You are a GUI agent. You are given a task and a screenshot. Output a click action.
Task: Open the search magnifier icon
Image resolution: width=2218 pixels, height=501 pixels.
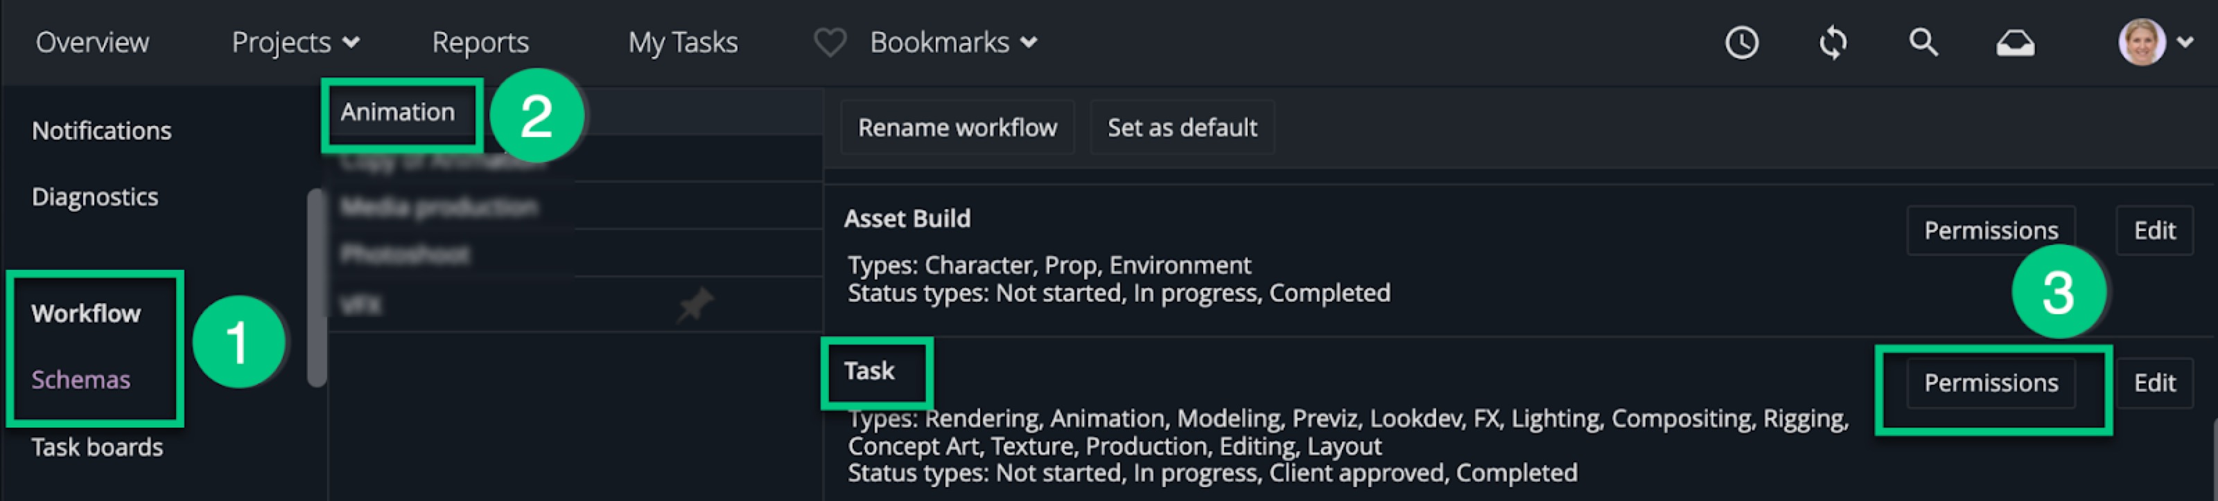(x=1923, y=42)
